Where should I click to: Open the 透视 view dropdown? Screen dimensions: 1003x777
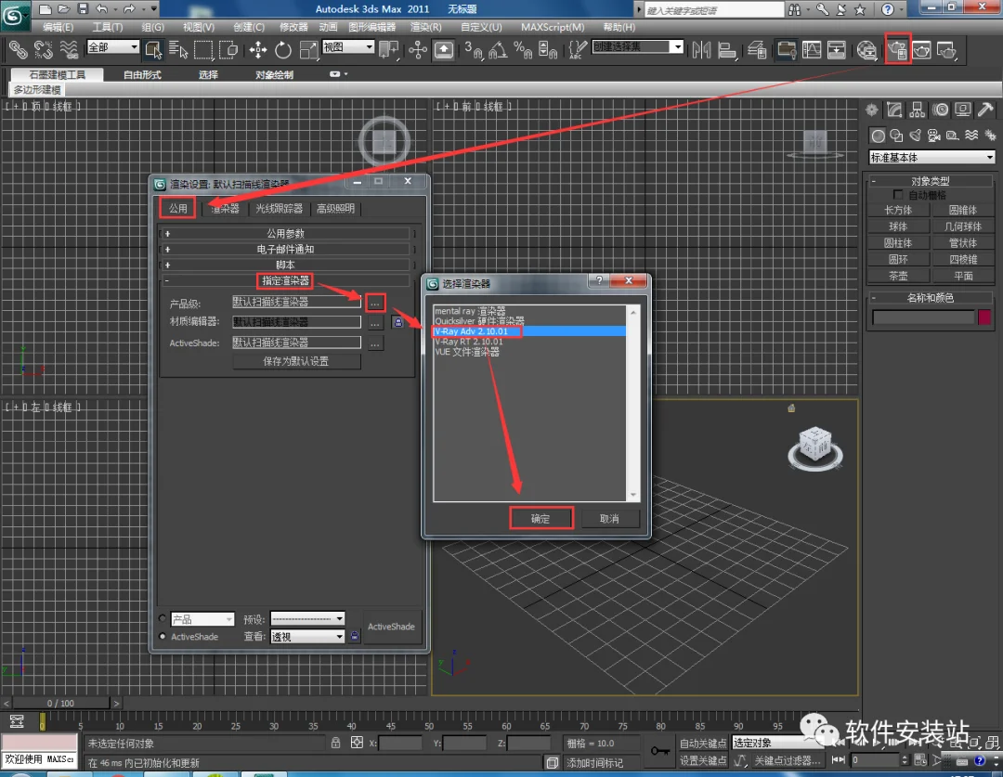pos(307,636)
